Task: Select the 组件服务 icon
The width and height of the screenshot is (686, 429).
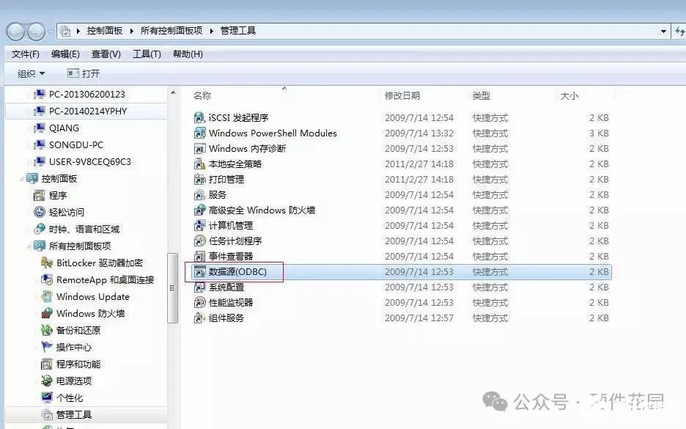Action: tap(199, 318)
